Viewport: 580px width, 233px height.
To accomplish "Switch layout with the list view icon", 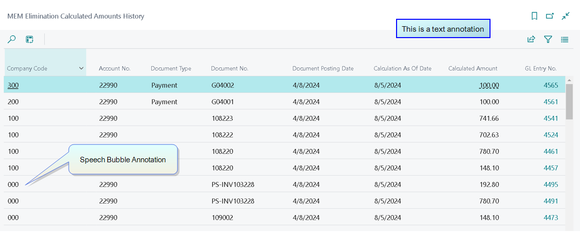I will [x=565, y=39].
